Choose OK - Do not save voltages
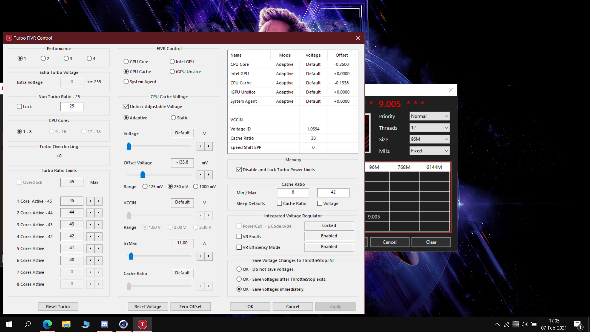This screenshot has width=590, height=332. coord(265,269)
